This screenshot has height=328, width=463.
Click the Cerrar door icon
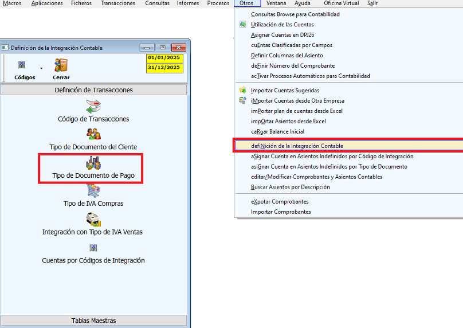click(x=61, y=66)
